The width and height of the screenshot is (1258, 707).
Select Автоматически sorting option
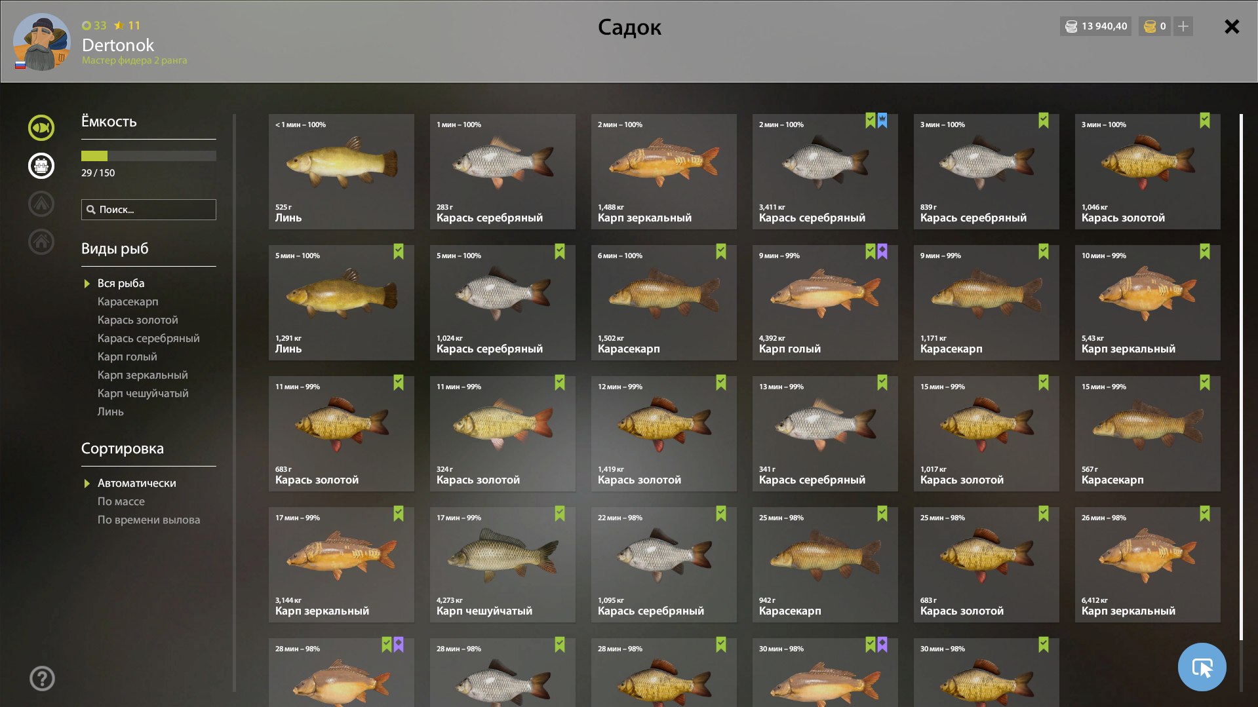coord(136,483)
